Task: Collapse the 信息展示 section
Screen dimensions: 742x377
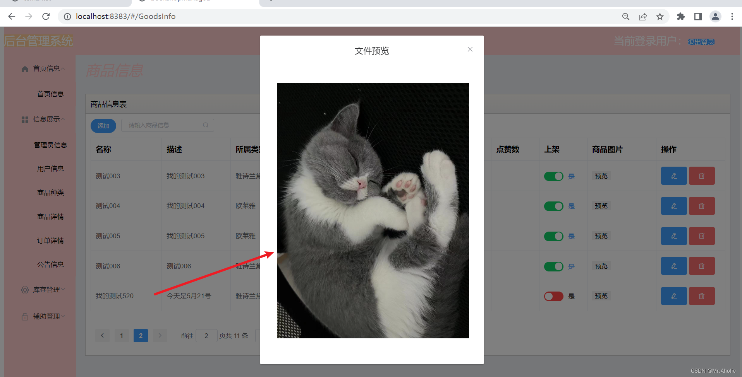Action: tap(47, 119)
